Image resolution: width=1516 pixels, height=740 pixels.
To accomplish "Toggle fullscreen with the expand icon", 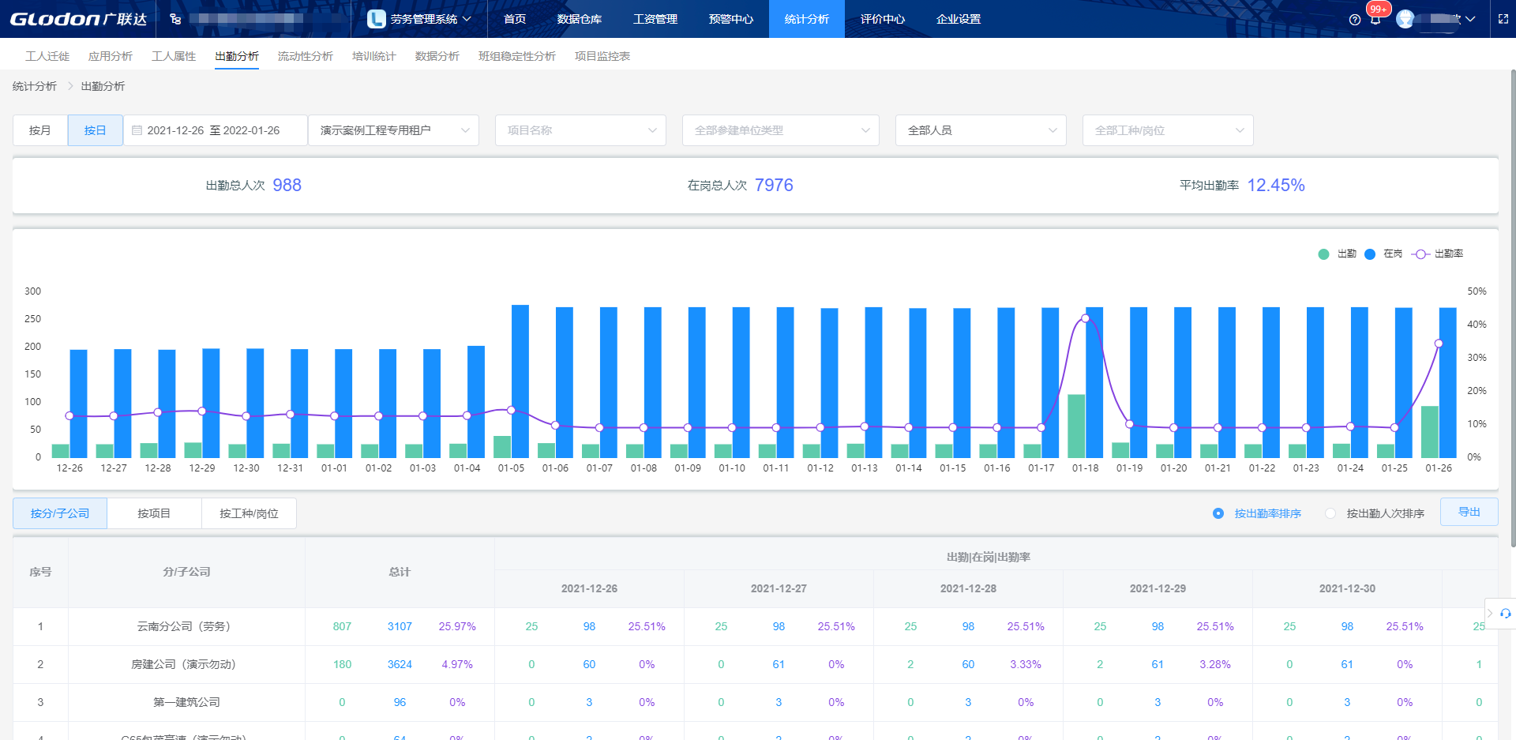I will [1503, 19].
